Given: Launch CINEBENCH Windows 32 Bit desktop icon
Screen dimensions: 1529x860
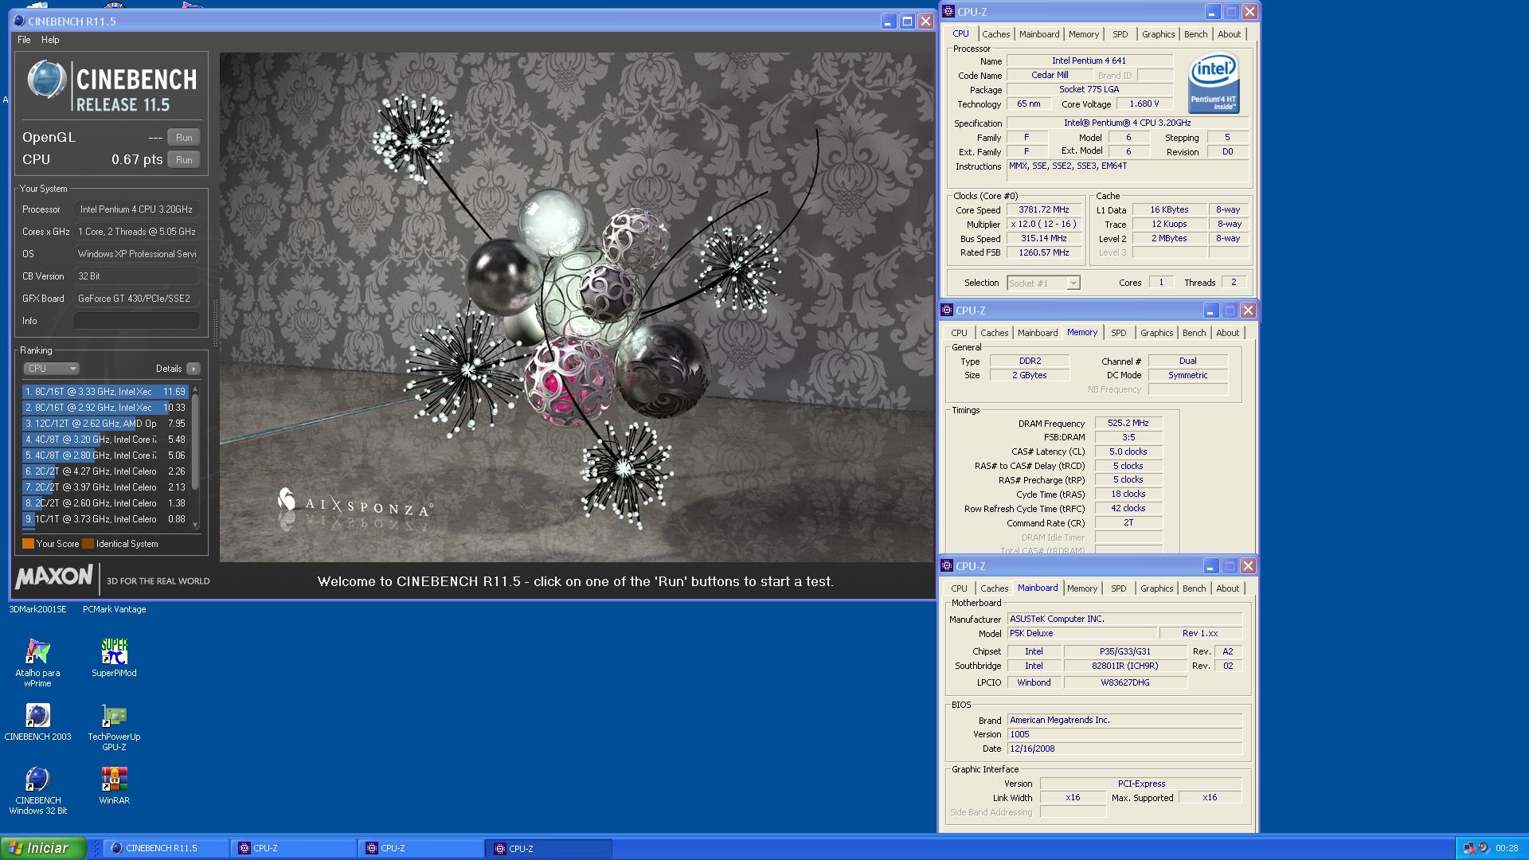Looking at the screenshot, I should coord(37,780).
